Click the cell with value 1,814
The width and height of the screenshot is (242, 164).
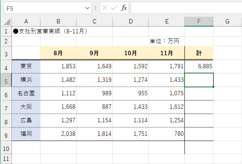94,134
